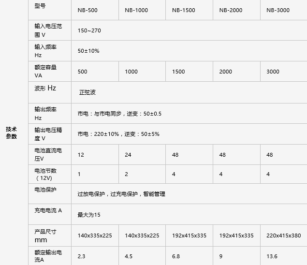
Task: Click the NB-3000 model column header
Action: pyautogui.click(x=278, y=10)
